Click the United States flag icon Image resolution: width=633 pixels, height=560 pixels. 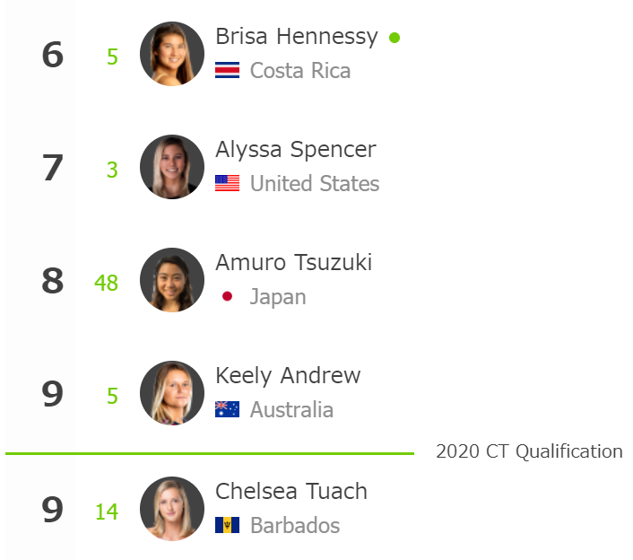tap(227, 183)
